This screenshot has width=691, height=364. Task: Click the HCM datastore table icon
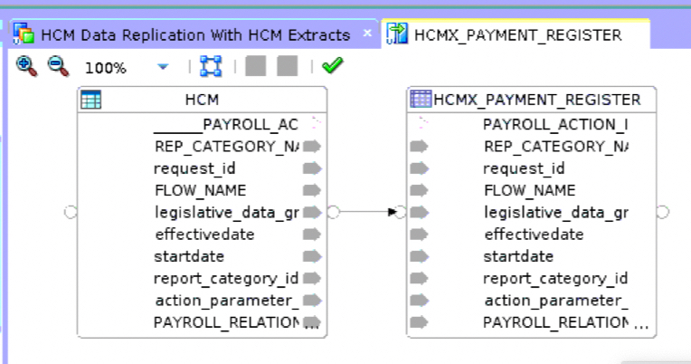(91, 100)
